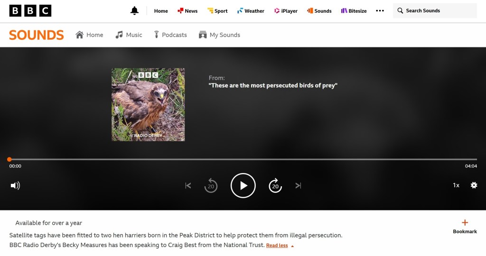The image size is (486, 256).
Task: Open the iPlayer link
Action: (285, 11)
